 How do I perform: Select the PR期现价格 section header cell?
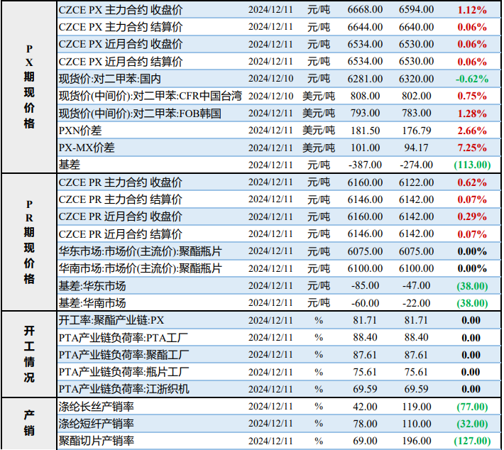click(29, 241)
